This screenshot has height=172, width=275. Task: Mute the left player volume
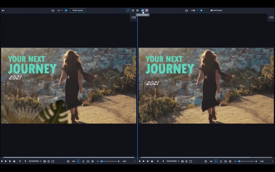(13, 161)
